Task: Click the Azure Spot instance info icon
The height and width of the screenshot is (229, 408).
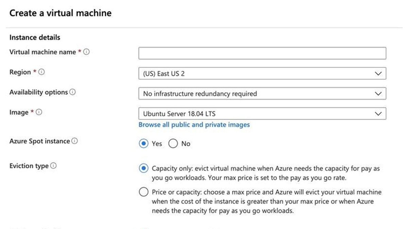Action: coord(74,140)
